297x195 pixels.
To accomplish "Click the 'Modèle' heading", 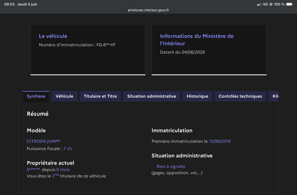I will point(36,130).
